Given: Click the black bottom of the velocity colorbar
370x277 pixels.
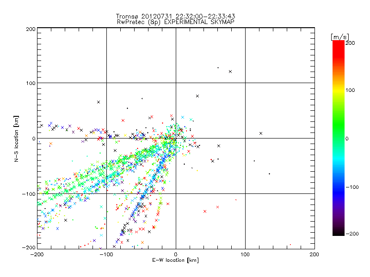Looking at the screenshot, I should [339, 232].
